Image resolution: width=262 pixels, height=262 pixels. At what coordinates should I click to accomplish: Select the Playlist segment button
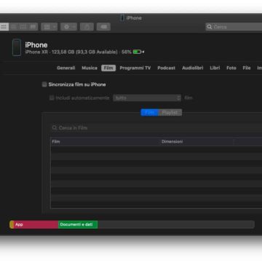coord(170,112)
